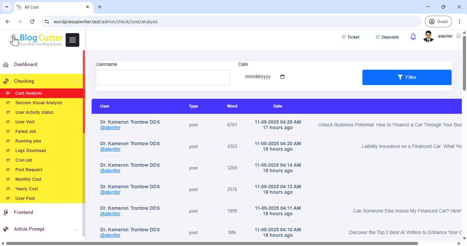Click into the Username input field
Image resolution: width=467 pixels, height=246 pixels.
coord(163,77)
